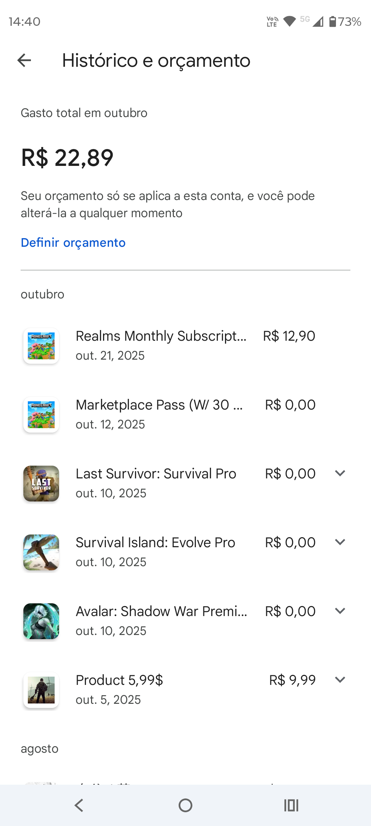Tap the Avalar Shadow War icon
The height and width of the screenshot is (826, 371).
[x=41, y=621]
